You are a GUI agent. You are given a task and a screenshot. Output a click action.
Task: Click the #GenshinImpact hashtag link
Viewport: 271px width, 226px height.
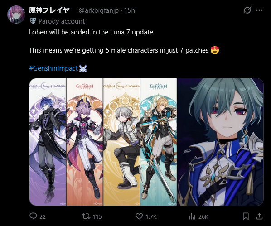(x=53, y=68)
